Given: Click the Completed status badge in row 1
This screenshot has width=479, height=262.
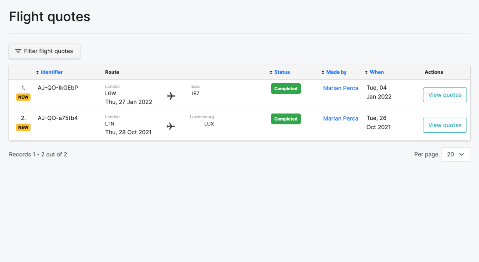Looking at the screenshot, I should click(x=286, y=89).
